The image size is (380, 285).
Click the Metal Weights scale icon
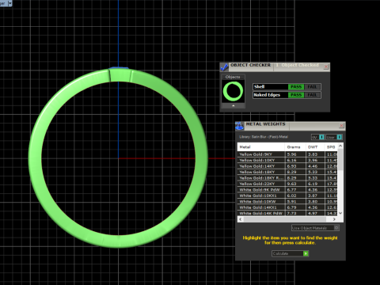point(240,126)
